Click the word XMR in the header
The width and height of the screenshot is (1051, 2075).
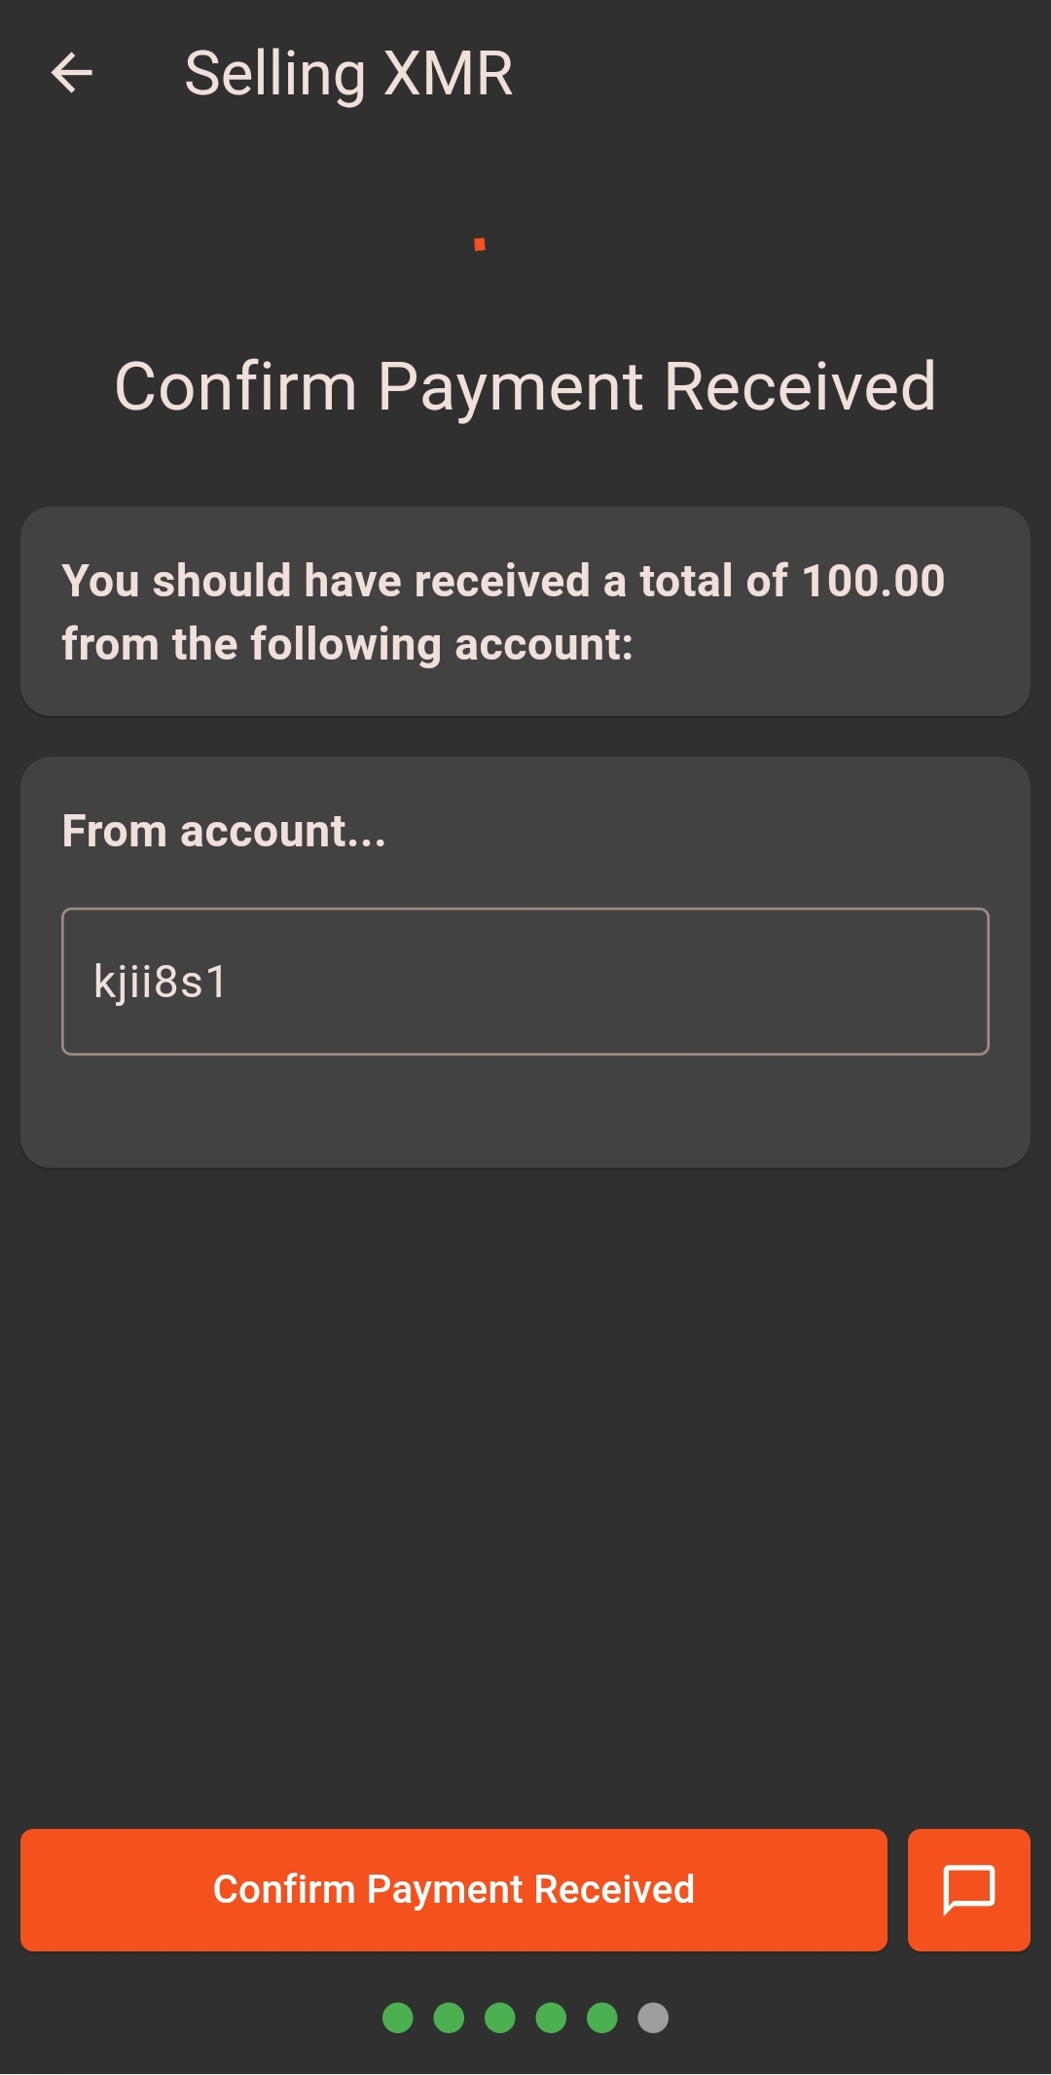[448, 74]
